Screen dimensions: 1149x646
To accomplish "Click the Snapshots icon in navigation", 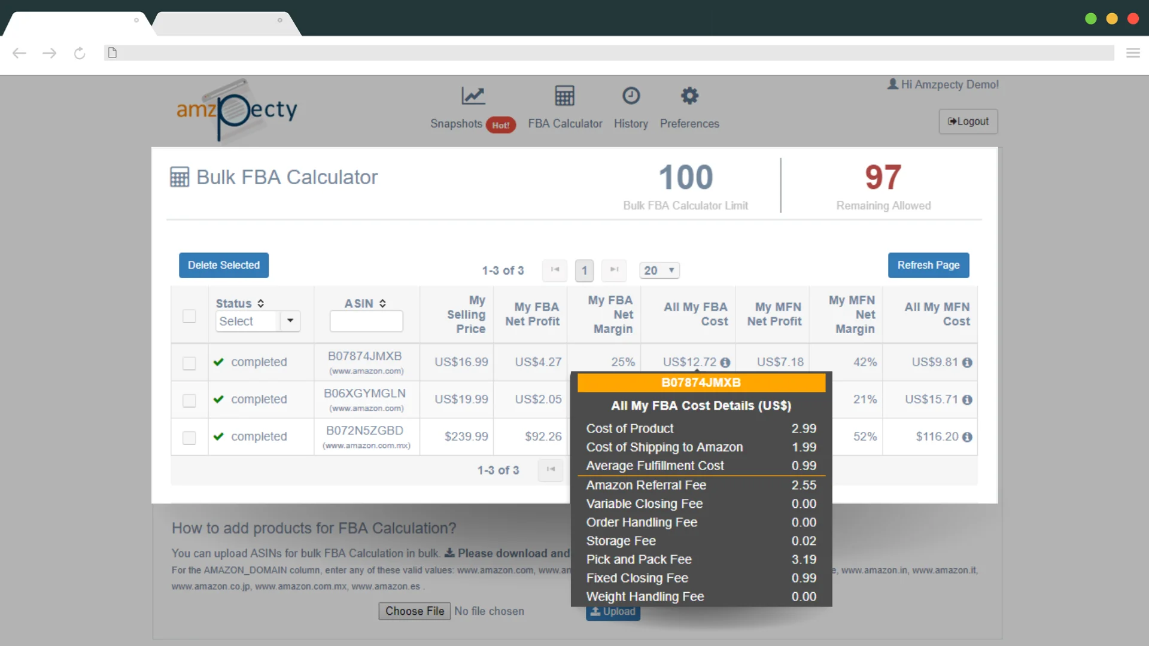I will click(472, 96).
